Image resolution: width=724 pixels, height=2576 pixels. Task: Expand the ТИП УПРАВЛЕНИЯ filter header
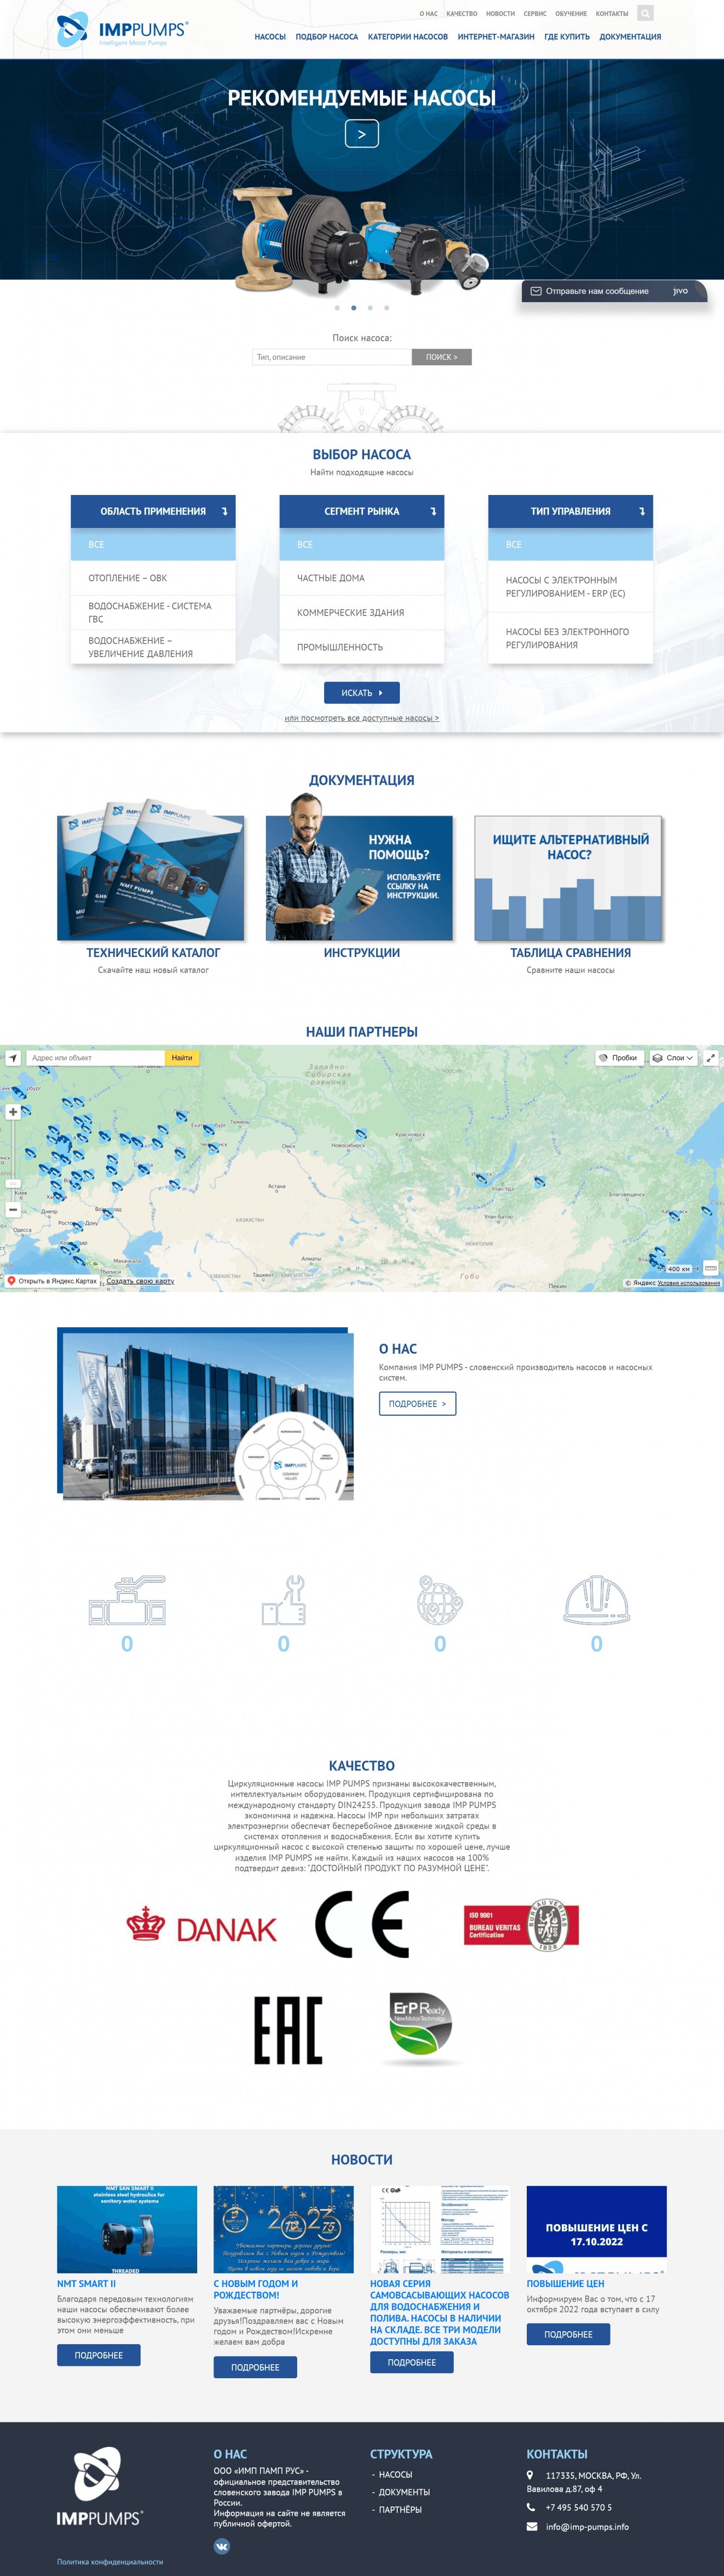coord(570,511)
